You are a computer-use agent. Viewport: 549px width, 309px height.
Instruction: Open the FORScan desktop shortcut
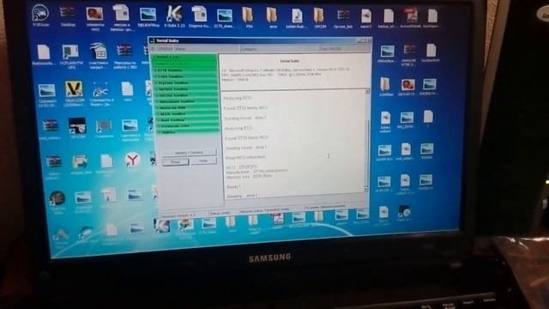click(x=40, y=15)
